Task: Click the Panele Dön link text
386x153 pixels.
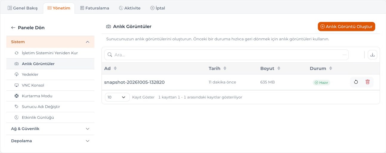Action: tap(31, 28)
